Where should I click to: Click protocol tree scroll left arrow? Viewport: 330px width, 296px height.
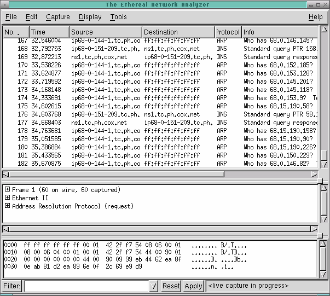coord(5,229)
